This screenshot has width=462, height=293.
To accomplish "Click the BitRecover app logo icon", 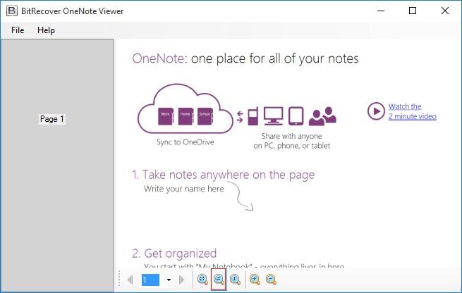I will click(x=12, y=11).
